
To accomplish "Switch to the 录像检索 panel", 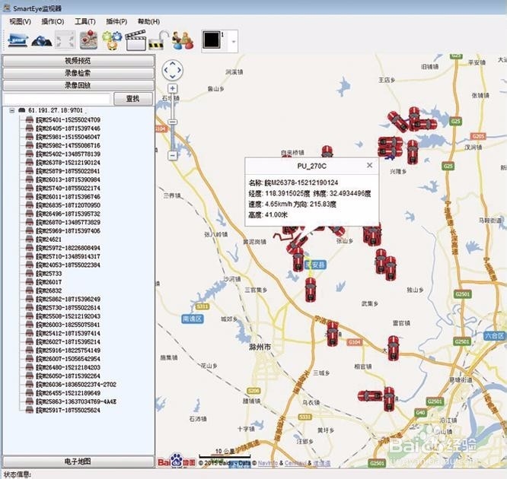I will (x=78, y=73).
